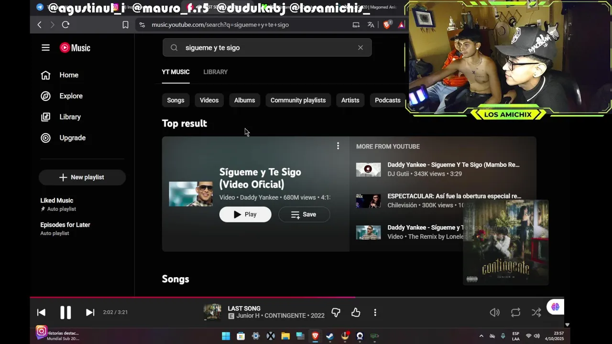Go to Home in the sidebar
Viewport: 612px width, 344px height.
(59, 75)
